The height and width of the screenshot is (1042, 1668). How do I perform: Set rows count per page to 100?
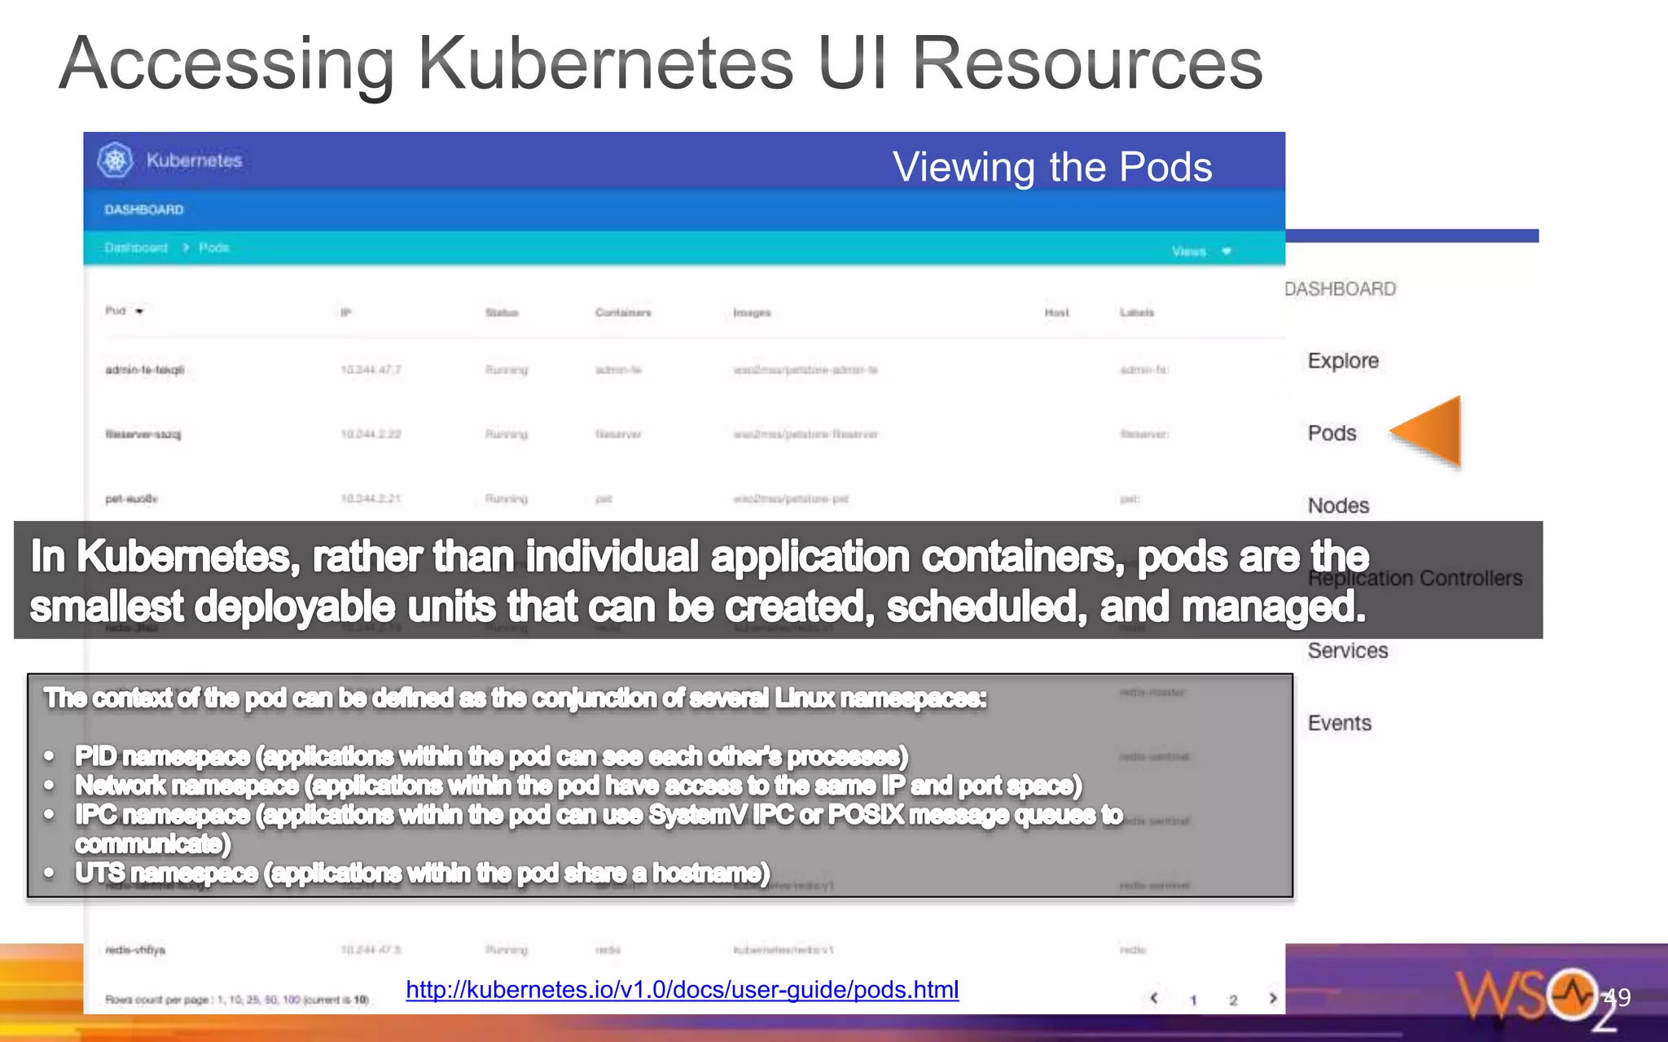(x=292, y=1000)
